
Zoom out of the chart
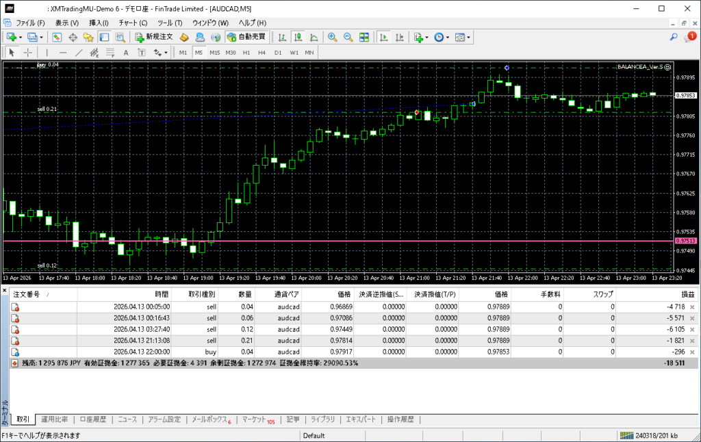pyautogui.click(x=348, y=37)
